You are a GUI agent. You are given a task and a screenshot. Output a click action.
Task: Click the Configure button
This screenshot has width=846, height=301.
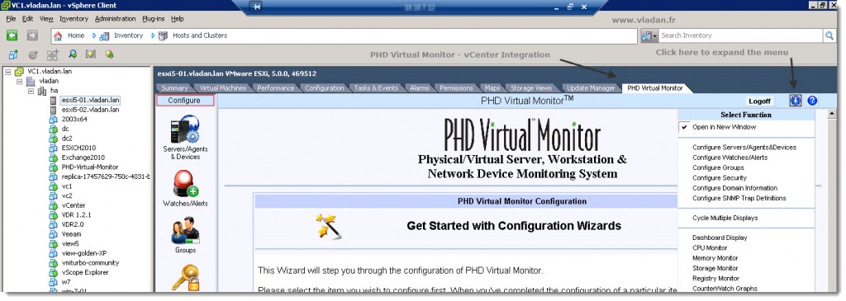coord(184,100)
